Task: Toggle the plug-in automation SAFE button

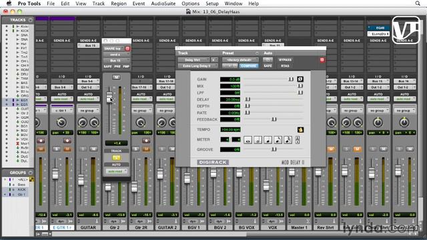Action: click(268, 66)
